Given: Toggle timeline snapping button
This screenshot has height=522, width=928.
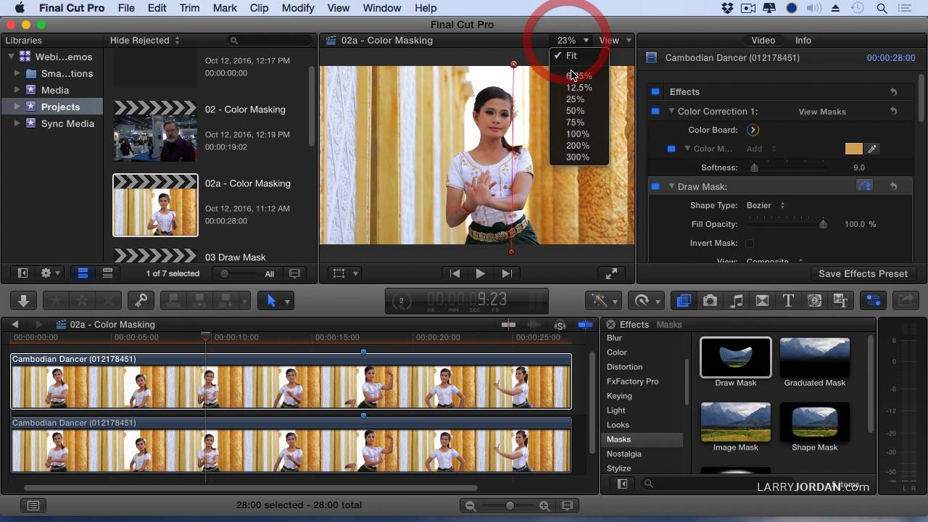Looking at the screenshot, I should (x=584, y=325).
